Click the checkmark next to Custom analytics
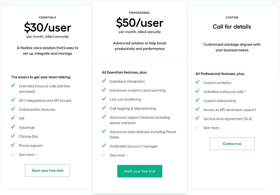280x195 pixels. 197,82
